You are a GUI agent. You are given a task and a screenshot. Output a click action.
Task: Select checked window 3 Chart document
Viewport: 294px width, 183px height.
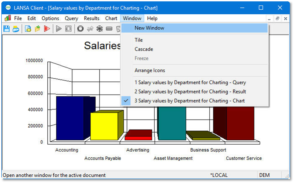coord(195,101)
